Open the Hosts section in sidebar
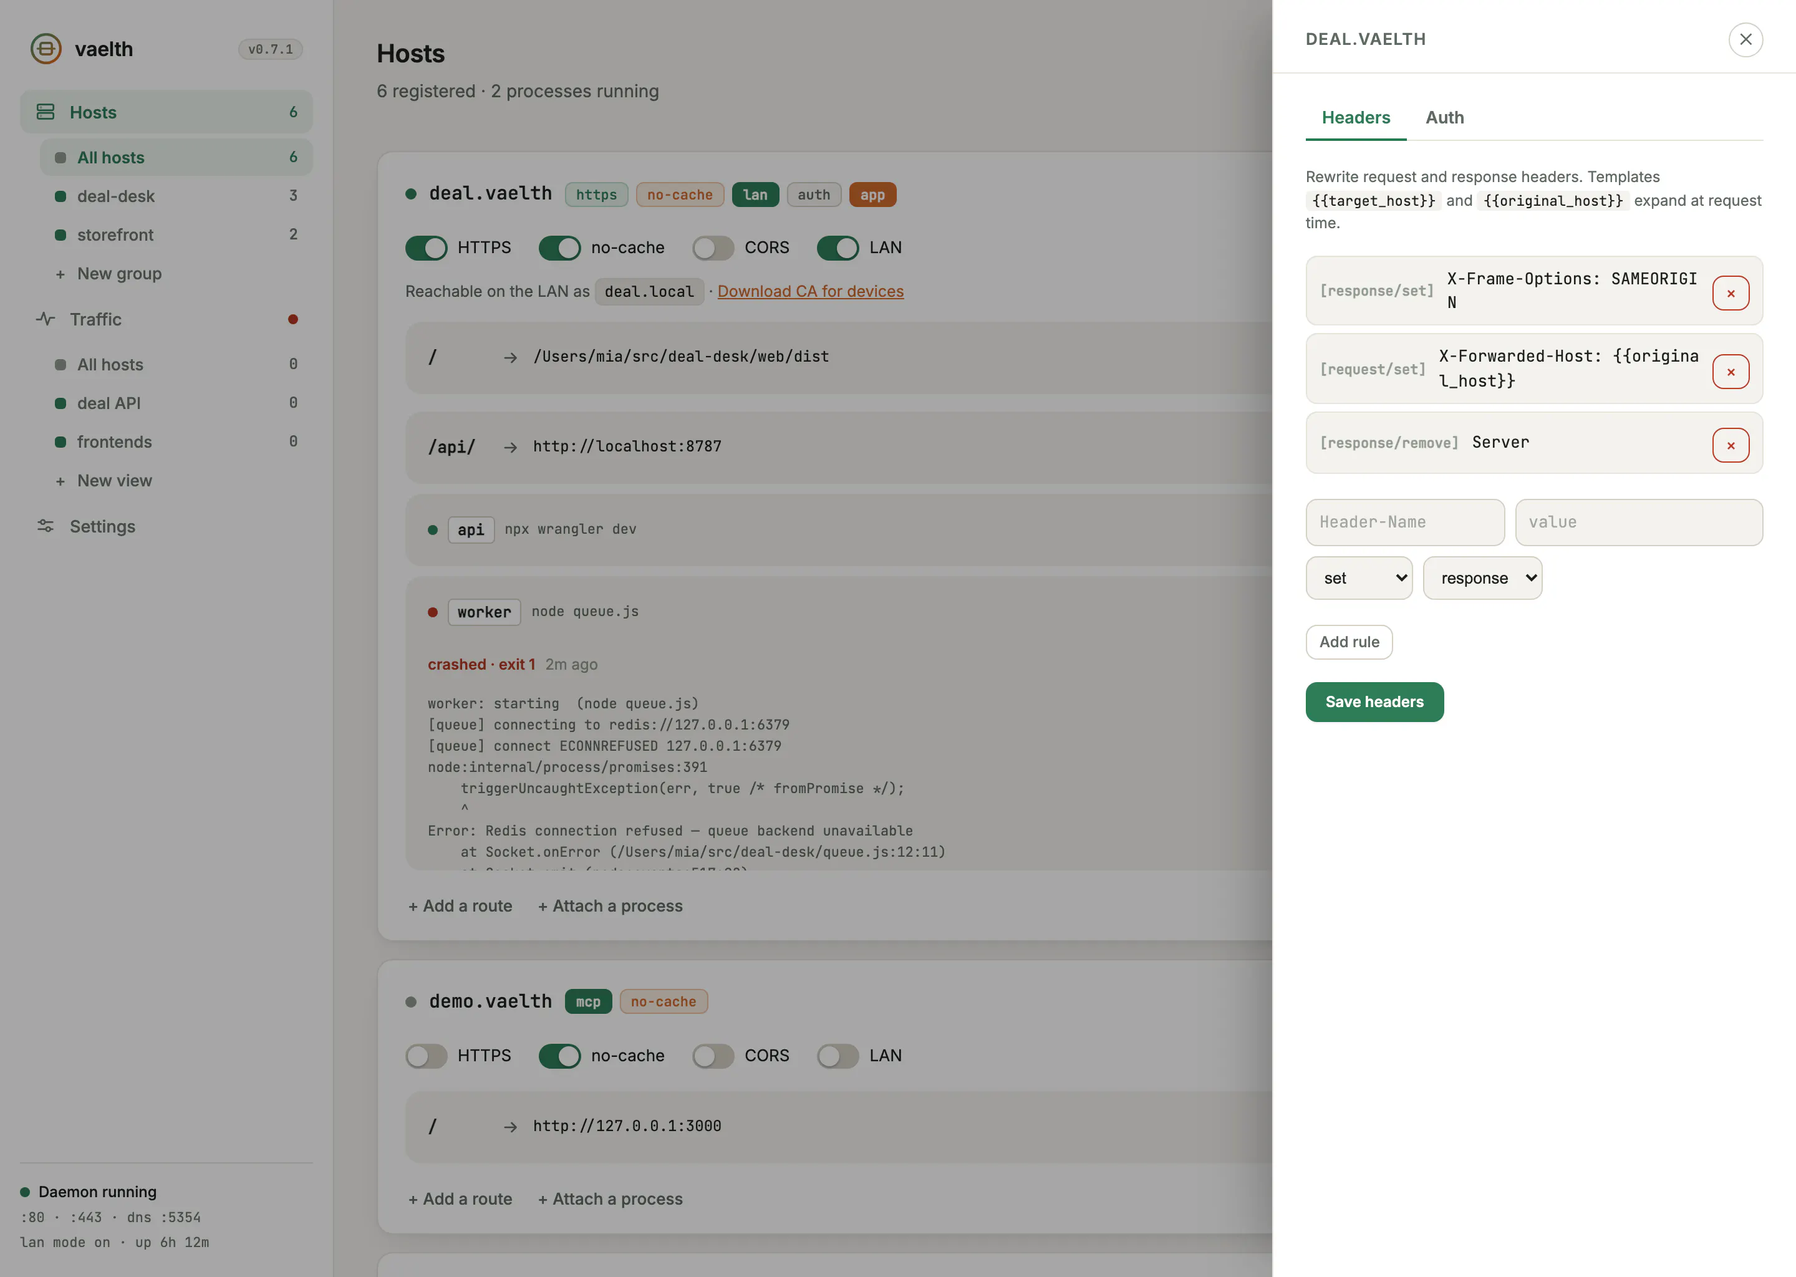This screenshot has height=1277, width=1796. coord(166,112)
